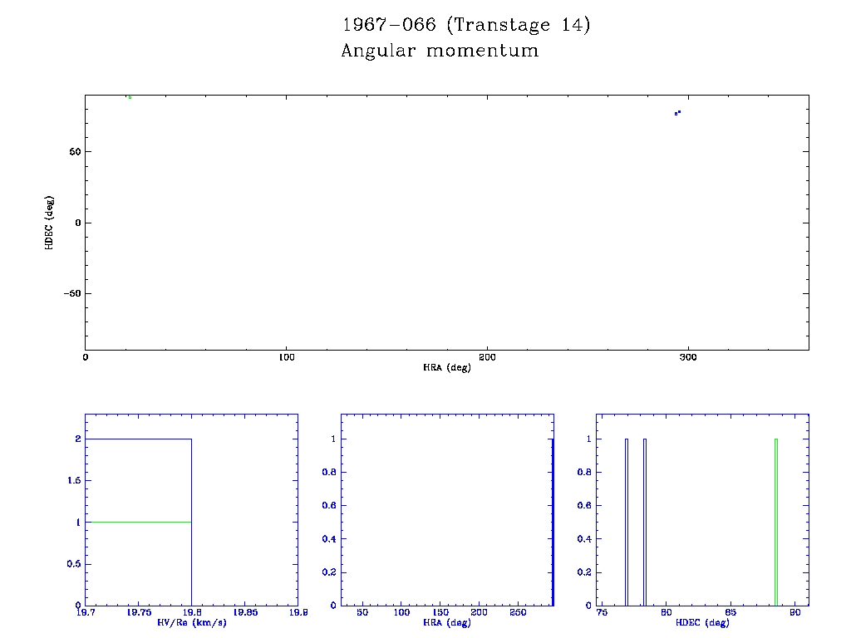The height and width of the screenshot is (638, 851).
Task: Click the 150 tick label on the middle histogram
Action: point(441,612)
